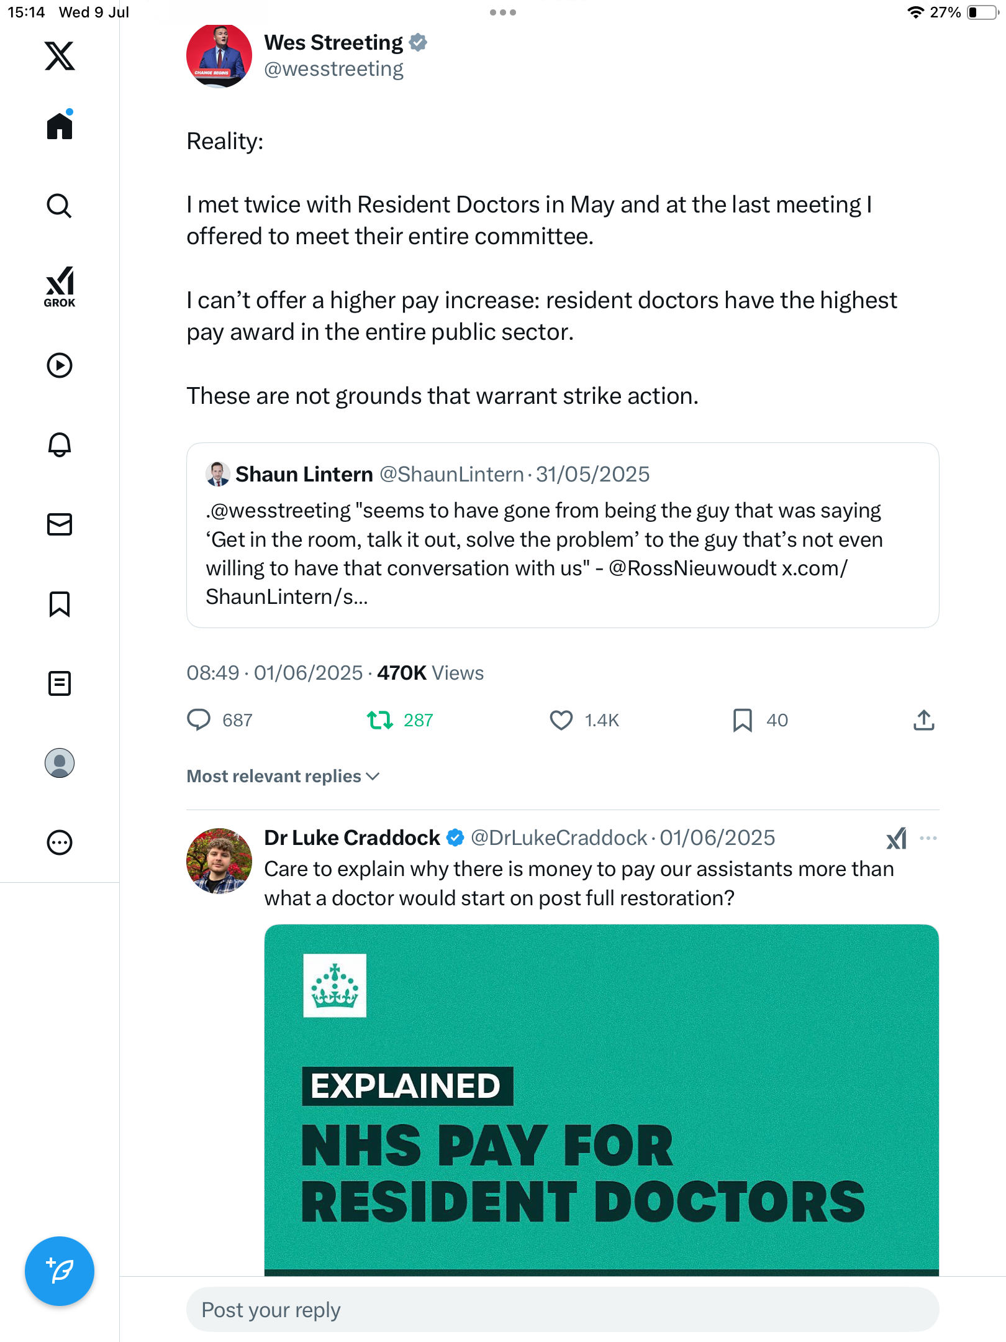Open more options on Dr Luke Craddock's reply

928,838
